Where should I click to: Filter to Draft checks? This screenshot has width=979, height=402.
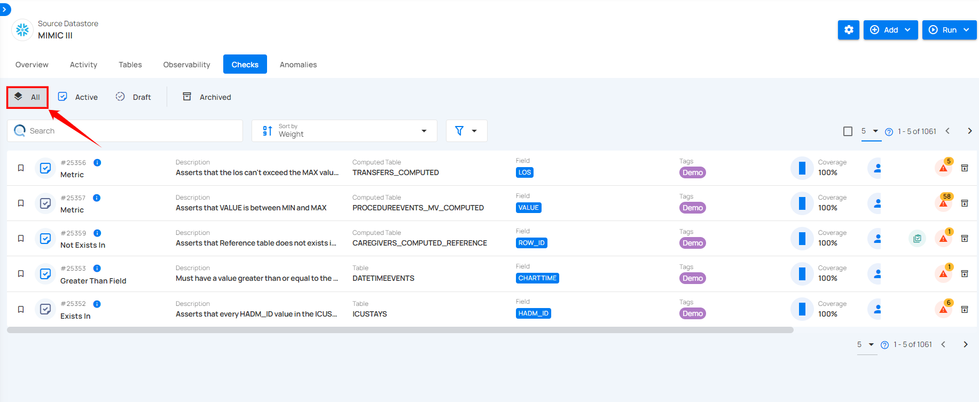click(134, 97)
